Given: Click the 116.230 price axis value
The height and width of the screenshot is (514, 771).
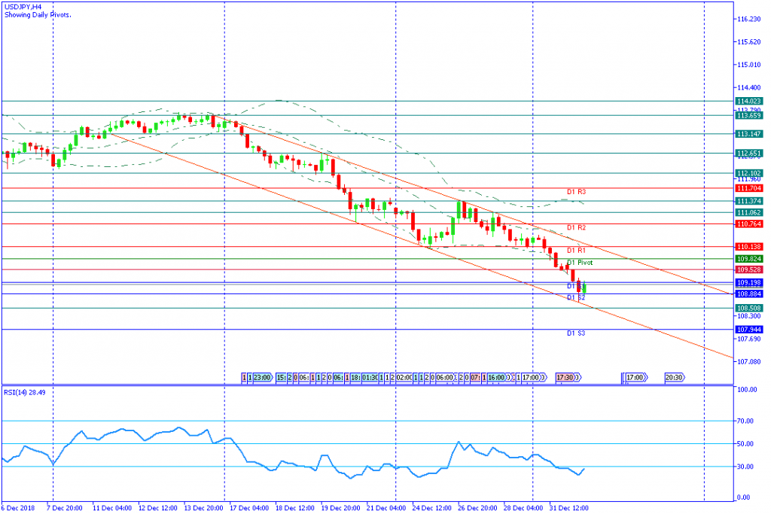Looking at the screenshot, I should [749, 19].
